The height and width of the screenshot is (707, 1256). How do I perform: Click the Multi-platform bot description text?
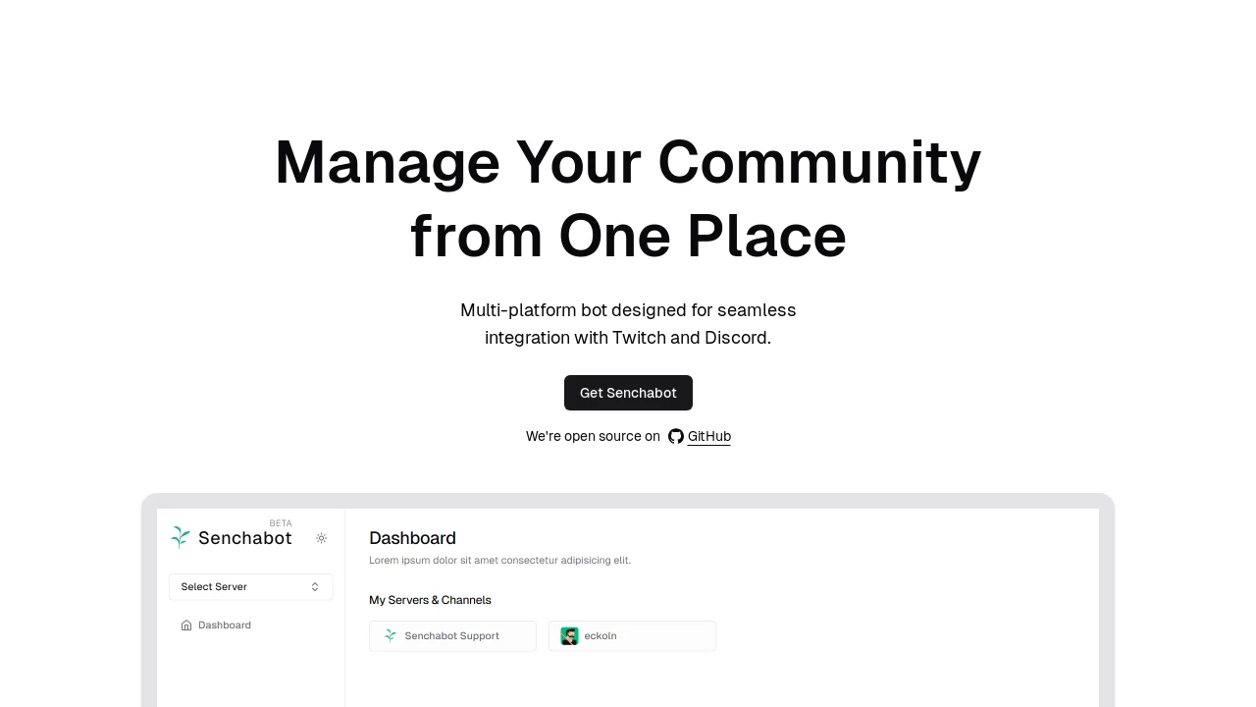click(x=628, y=324)
